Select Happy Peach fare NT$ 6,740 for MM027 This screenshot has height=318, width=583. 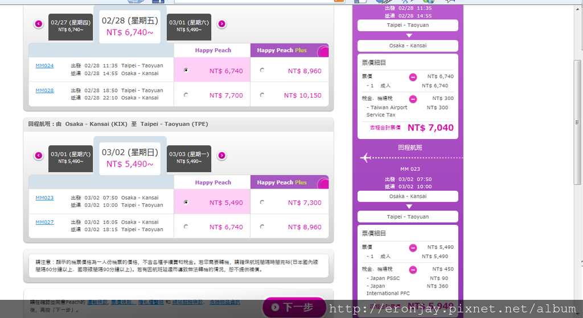tap(186, 227)
